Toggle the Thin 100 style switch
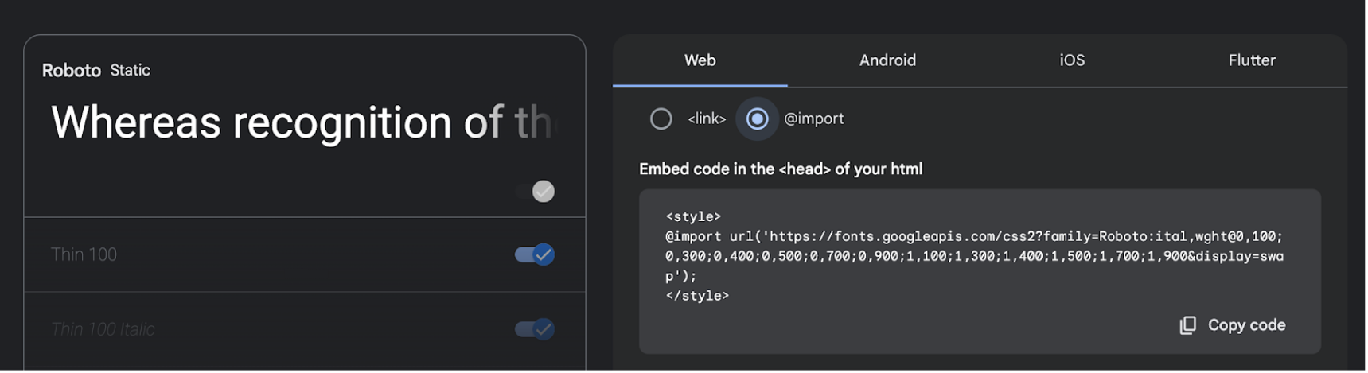Viewport: 1368px width, 373px height. pos(535,254)
